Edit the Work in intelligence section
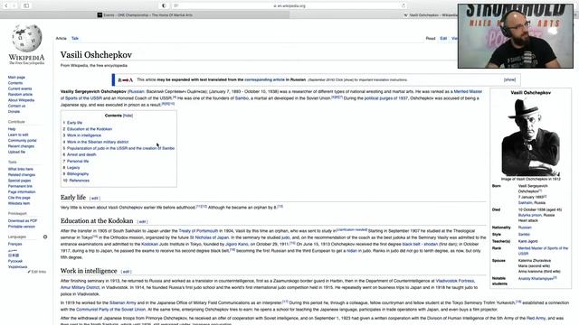The height and width of the screenshot is (325, 579). 126,272
